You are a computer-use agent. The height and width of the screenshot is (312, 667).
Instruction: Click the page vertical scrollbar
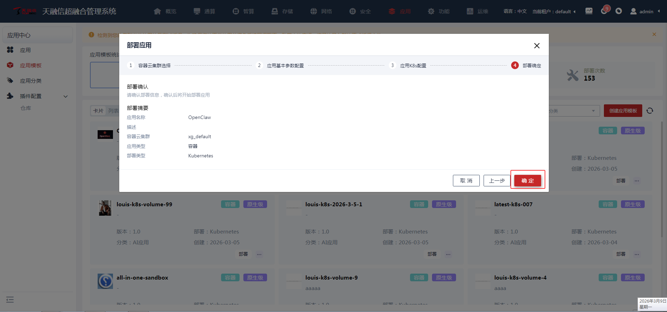[661, 174]
